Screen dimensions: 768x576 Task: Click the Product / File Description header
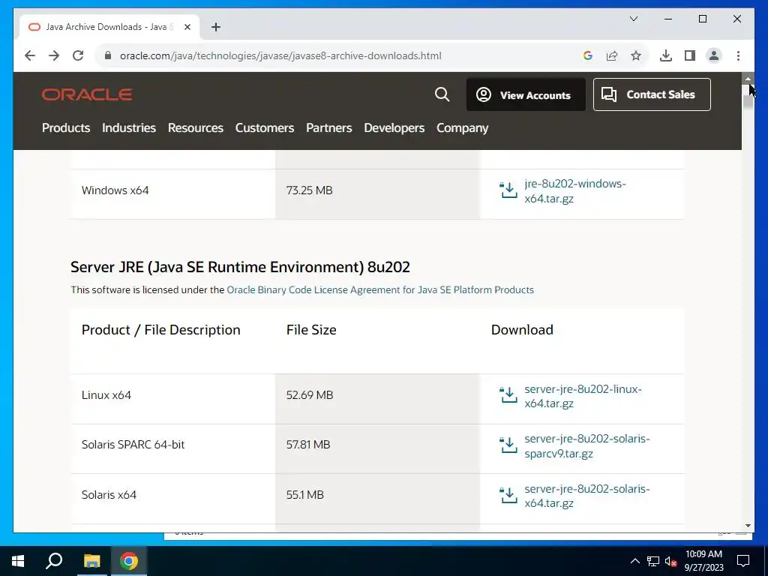click(x=160, y=330)
